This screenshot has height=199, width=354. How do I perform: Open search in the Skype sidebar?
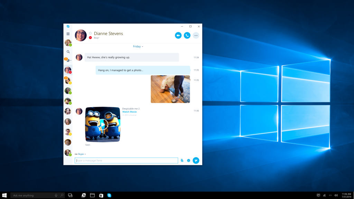click(x=68, y=52)
